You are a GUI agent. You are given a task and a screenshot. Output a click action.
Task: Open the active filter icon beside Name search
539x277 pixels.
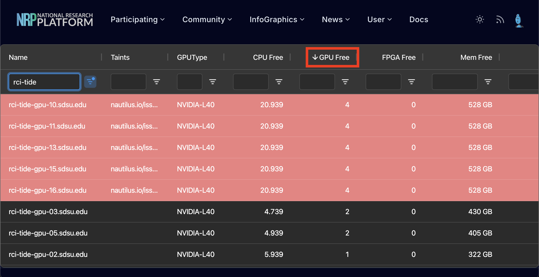(x=90, y=82)
